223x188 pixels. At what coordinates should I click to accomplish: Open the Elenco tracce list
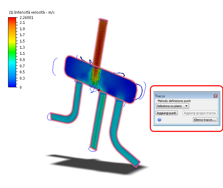(205, 120)
